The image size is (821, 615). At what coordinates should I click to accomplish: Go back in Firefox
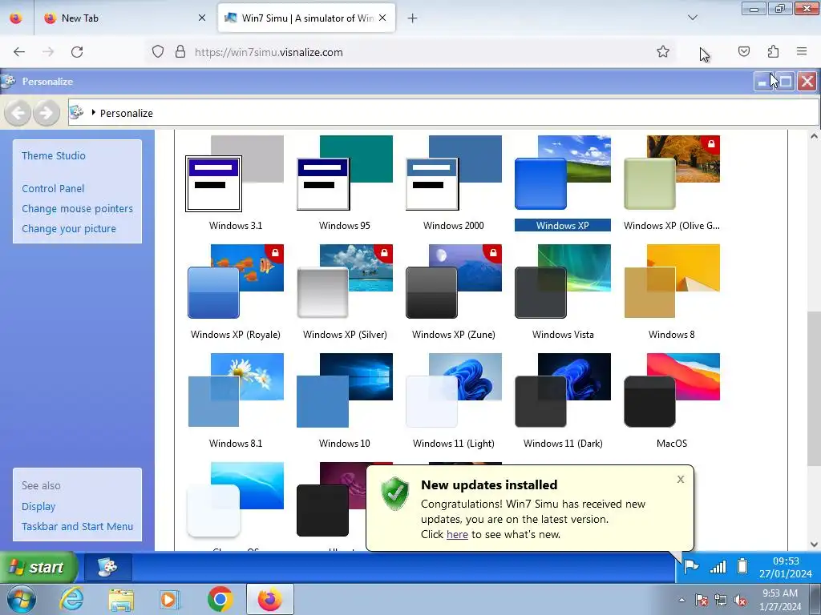point(19,52)
